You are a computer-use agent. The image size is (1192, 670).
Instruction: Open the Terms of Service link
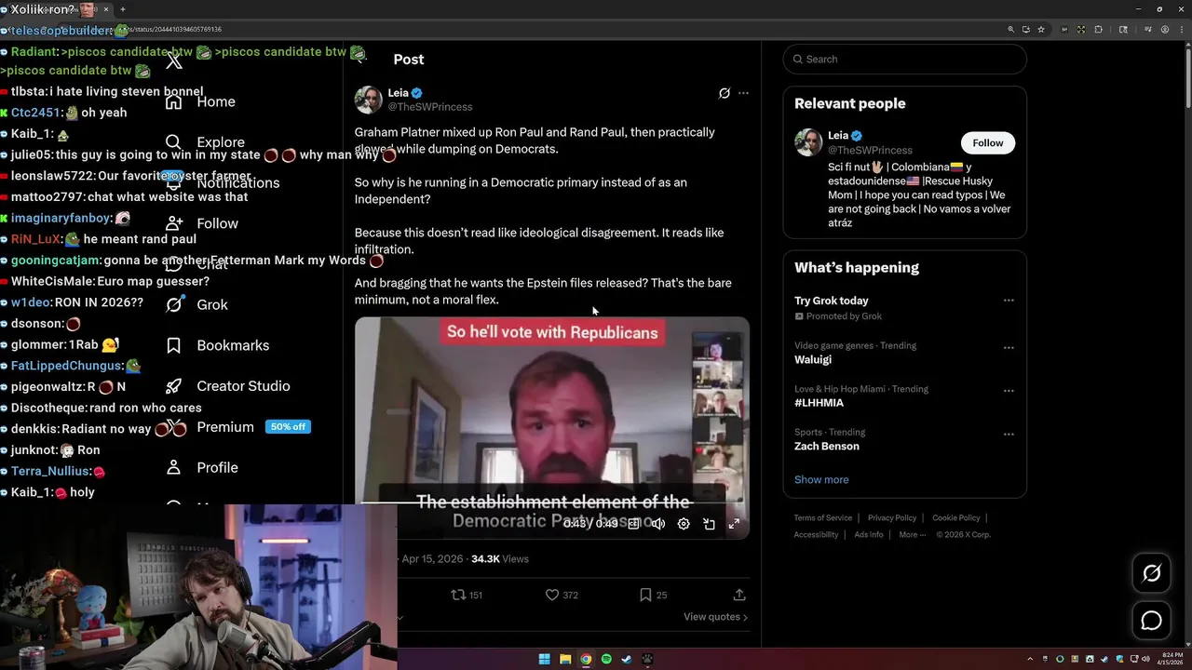tap(822, 517)
